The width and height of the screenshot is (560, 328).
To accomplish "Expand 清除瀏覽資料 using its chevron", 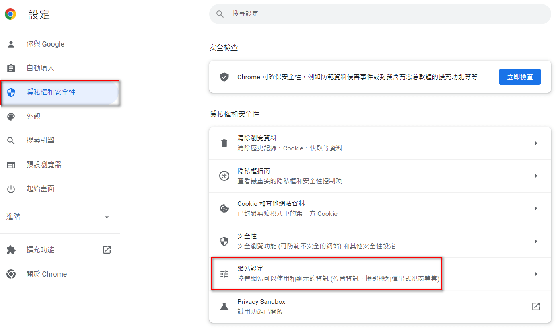I will click(x=536, y=143).
